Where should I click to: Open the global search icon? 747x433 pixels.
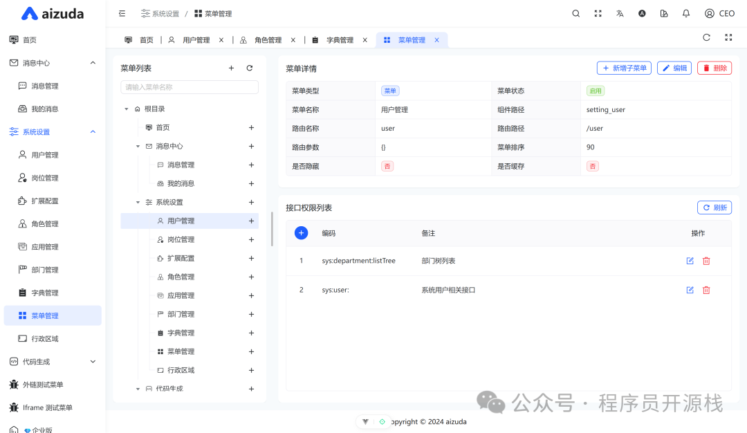pyautogui.click(x=575, y=13)
